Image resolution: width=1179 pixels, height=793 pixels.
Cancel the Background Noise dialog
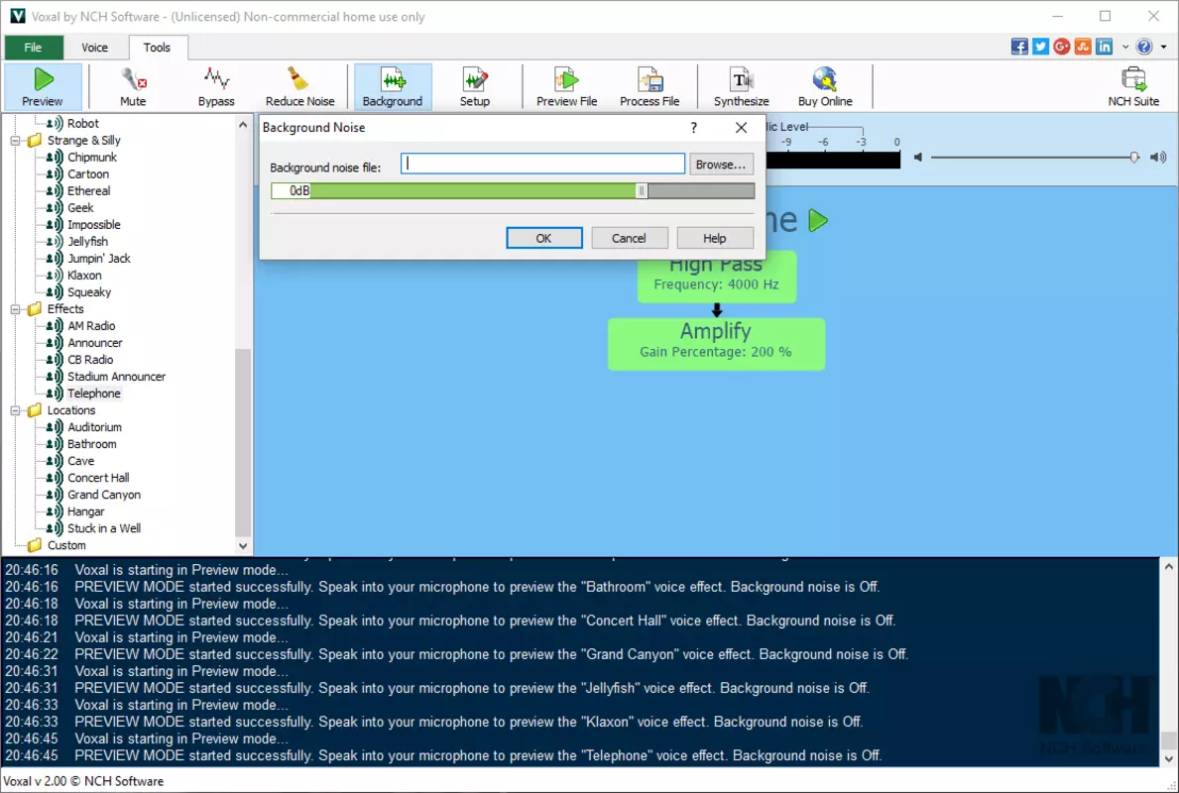click(x=629, y=238)
